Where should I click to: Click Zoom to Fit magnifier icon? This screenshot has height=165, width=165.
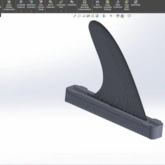75,16
